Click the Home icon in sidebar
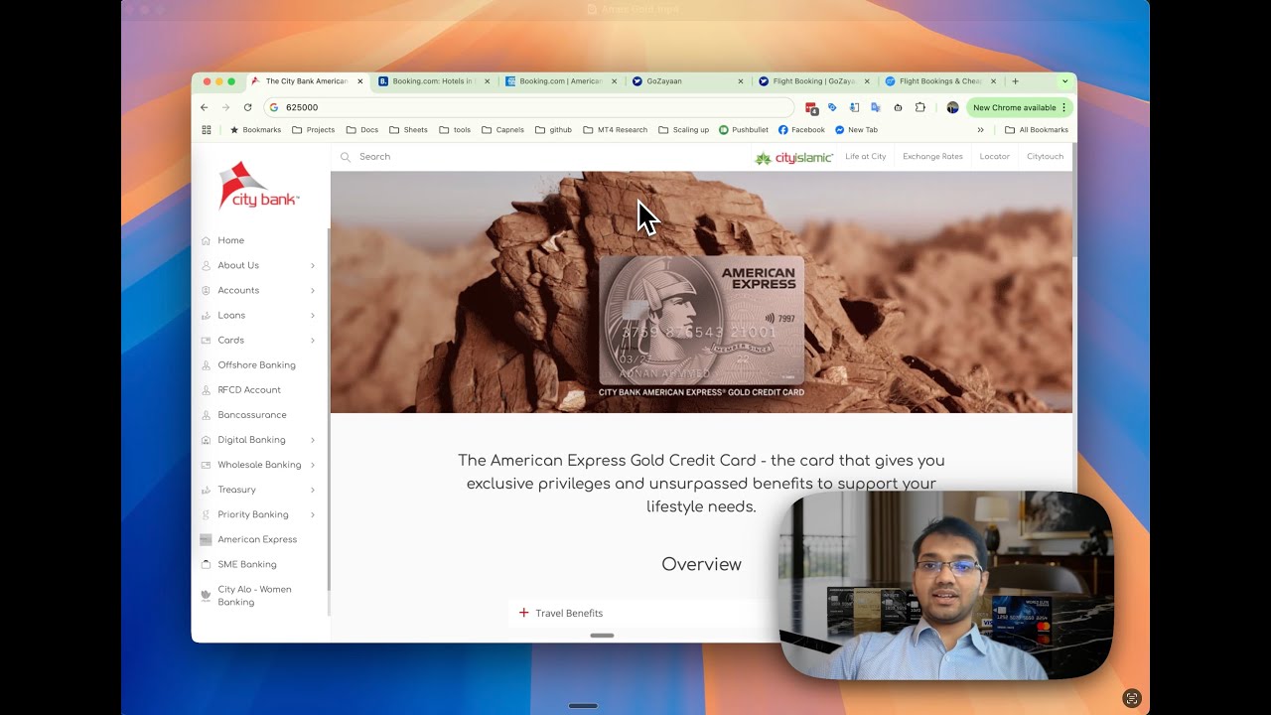Screen dimensions: 1271x715 [x=206, y=240]
